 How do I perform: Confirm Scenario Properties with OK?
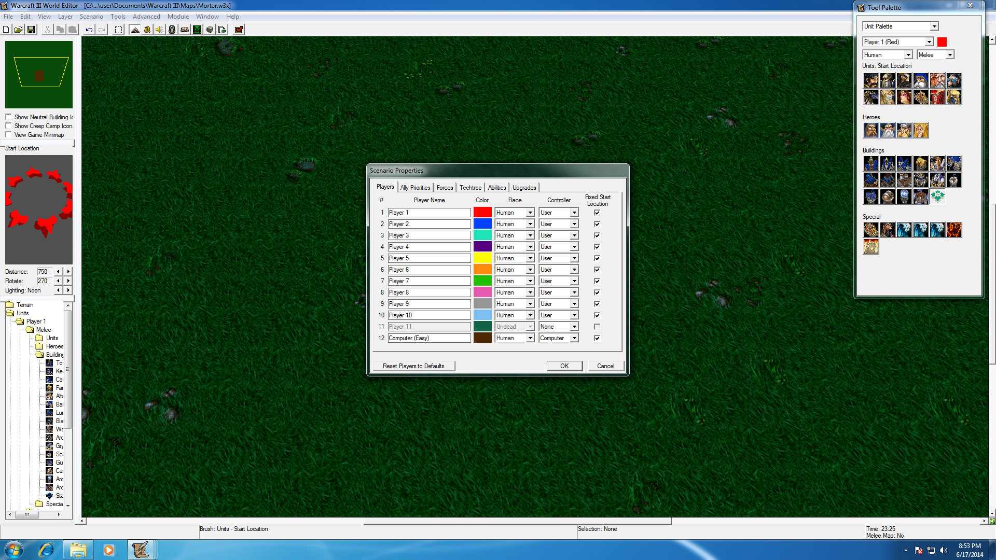tap(564, 366)
